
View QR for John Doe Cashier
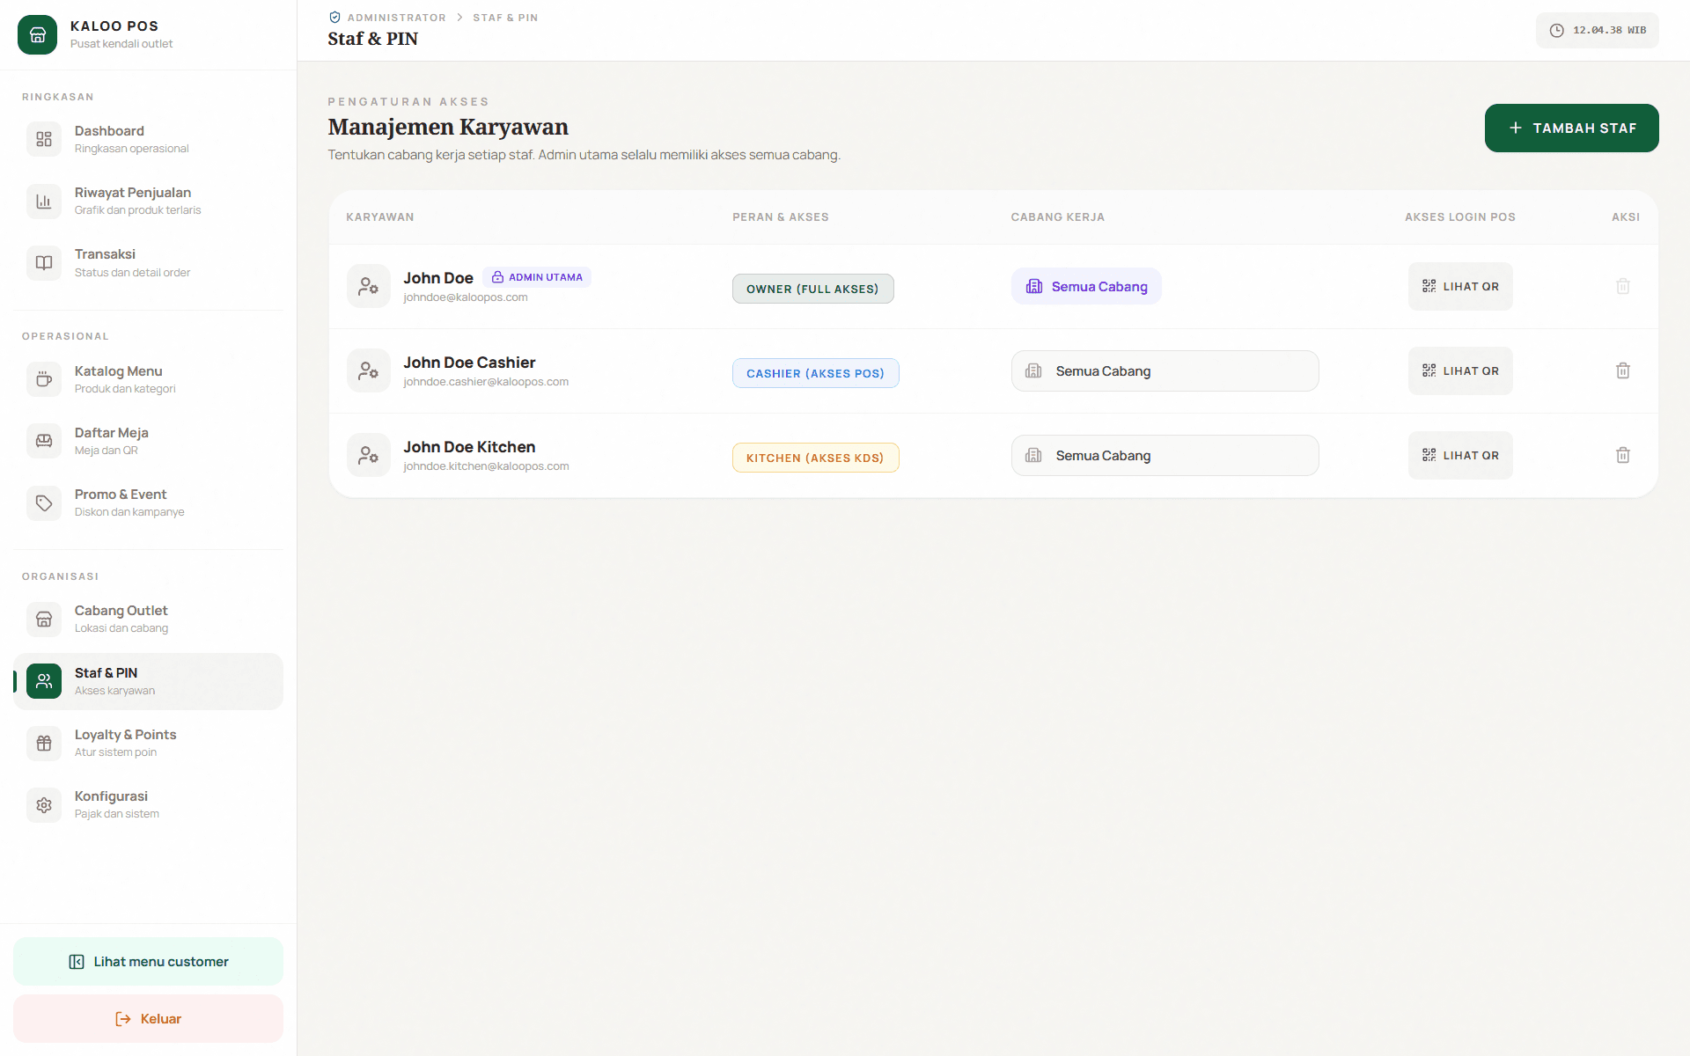pyautogui.click(x=1460, y=370)
